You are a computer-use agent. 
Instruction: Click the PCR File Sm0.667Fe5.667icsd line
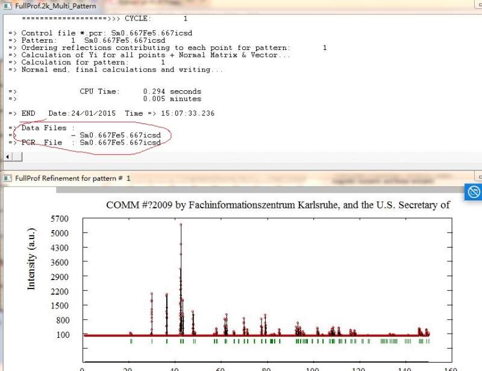tap(90, 143)
